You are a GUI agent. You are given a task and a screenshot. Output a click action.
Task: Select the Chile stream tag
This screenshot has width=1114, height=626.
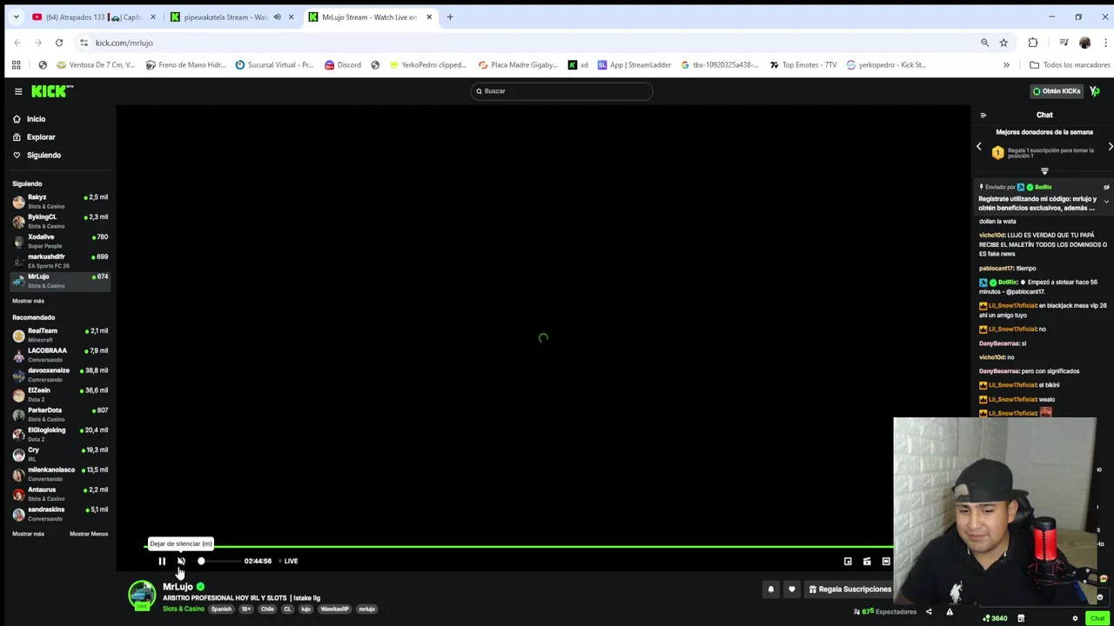point(267,609)
